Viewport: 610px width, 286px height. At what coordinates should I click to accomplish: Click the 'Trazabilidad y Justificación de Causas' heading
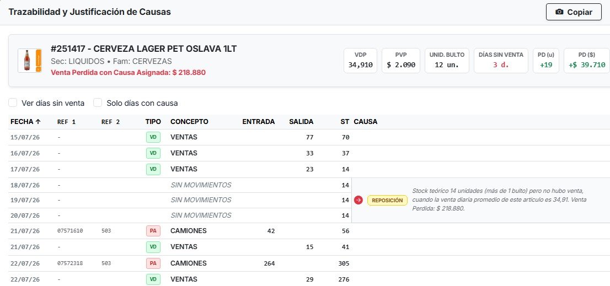[x=89, y=12]
